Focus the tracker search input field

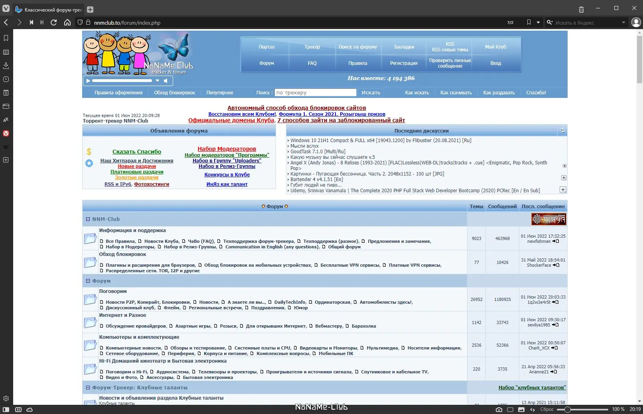coord(316,93)
